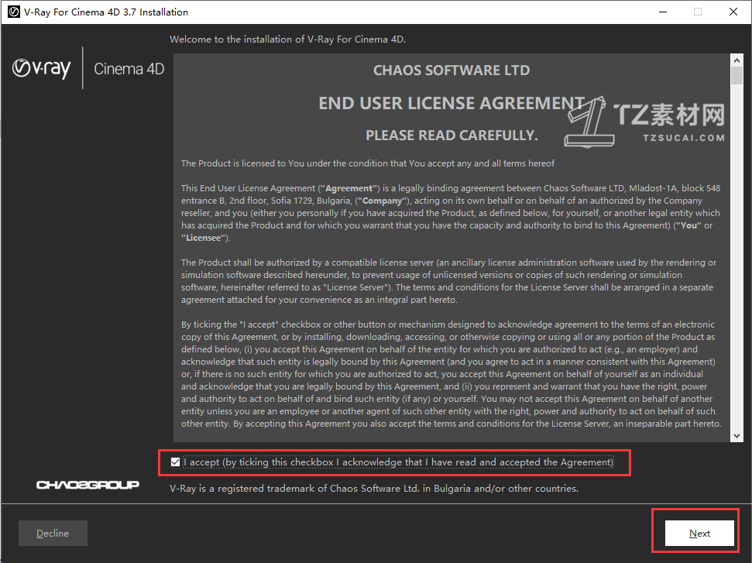Click 'The Product is licensed to You' line

click(368, 163)
